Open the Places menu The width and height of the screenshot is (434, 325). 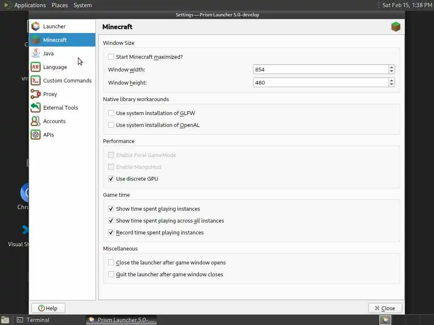click(x=59, y=5)
